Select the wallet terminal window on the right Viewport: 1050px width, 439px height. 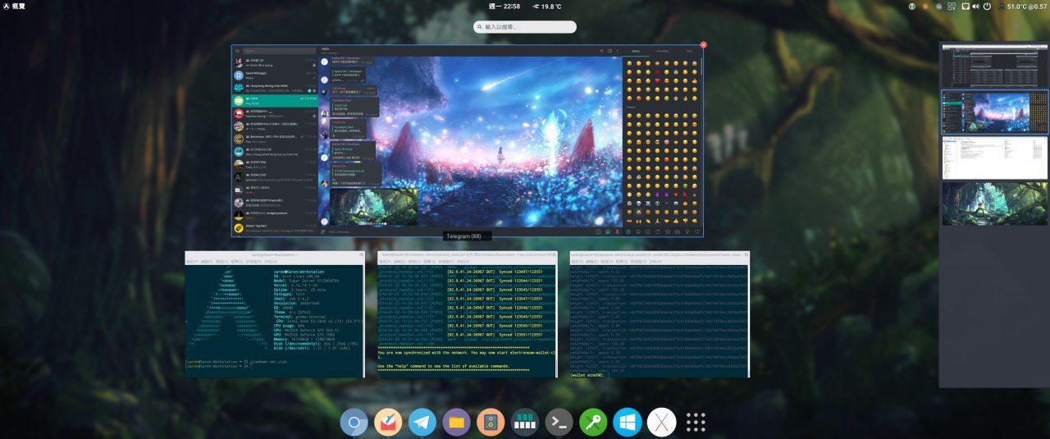(x=660, y=314)
